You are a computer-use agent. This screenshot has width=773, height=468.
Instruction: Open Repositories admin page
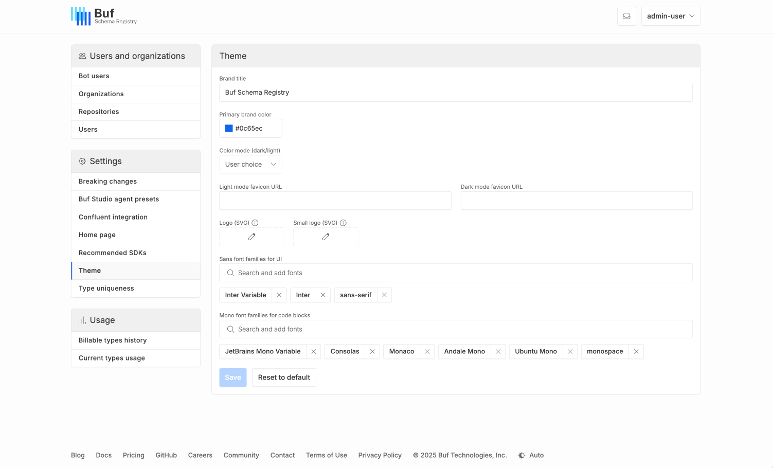tap(136, 112)
